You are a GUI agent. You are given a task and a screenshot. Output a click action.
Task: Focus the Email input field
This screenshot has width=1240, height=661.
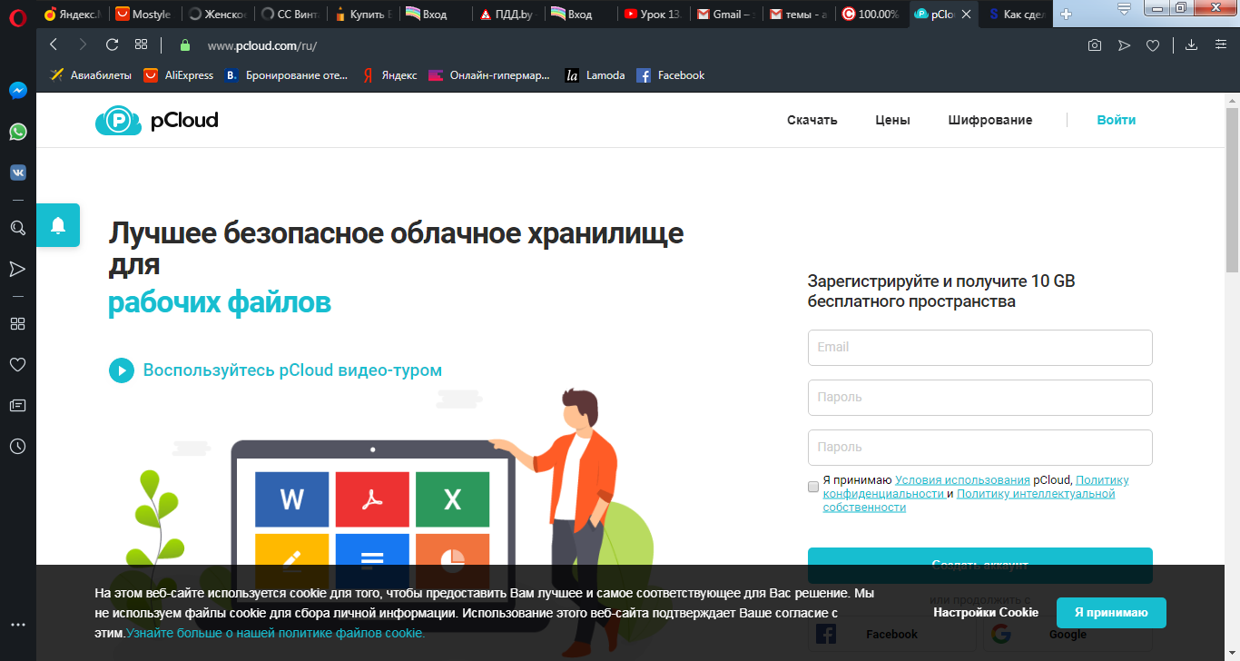[979, 347]
